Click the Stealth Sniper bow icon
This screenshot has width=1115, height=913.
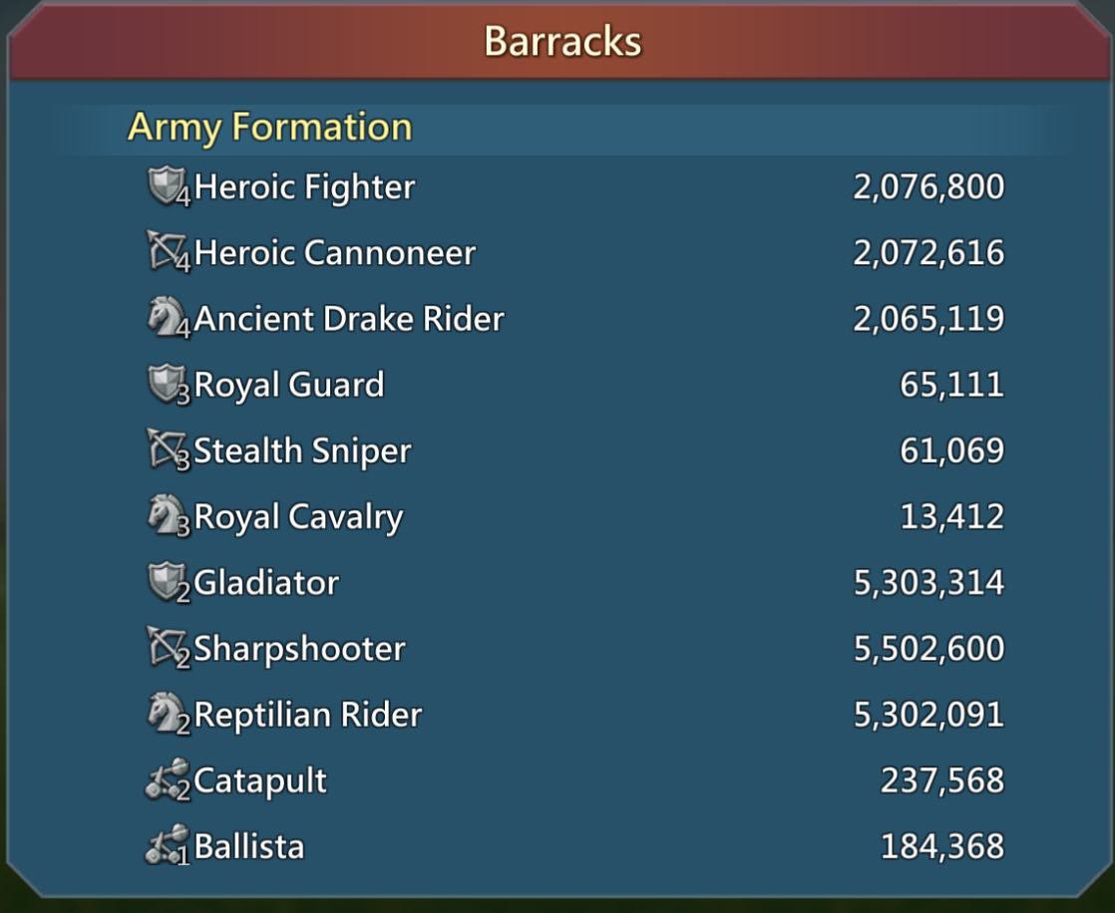[x=169, y=450]
